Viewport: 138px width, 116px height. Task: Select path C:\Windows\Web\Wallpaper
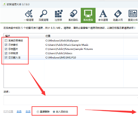point(62,40)
